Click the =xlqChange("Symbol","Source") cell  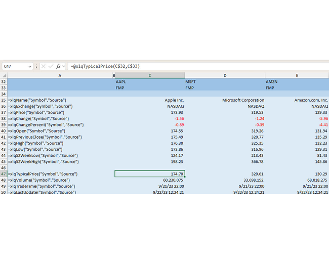pyautogui.click(x=60, y=118)
